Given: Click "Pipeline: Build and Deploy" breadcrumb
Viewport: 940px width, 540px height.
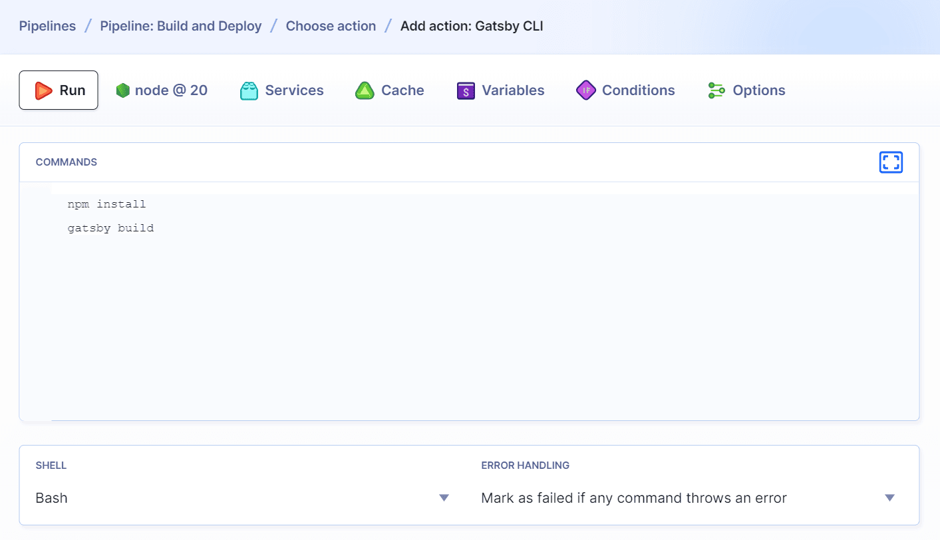Looking at the screenshot, I should (x=180, y=25).
